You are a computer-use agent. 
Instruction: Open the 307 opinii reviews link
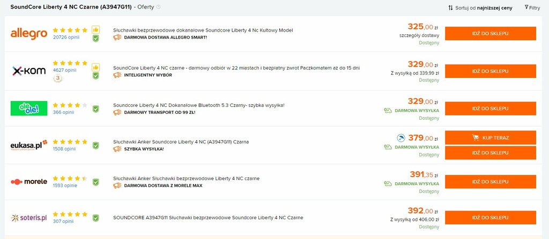[x=63, y=221]
